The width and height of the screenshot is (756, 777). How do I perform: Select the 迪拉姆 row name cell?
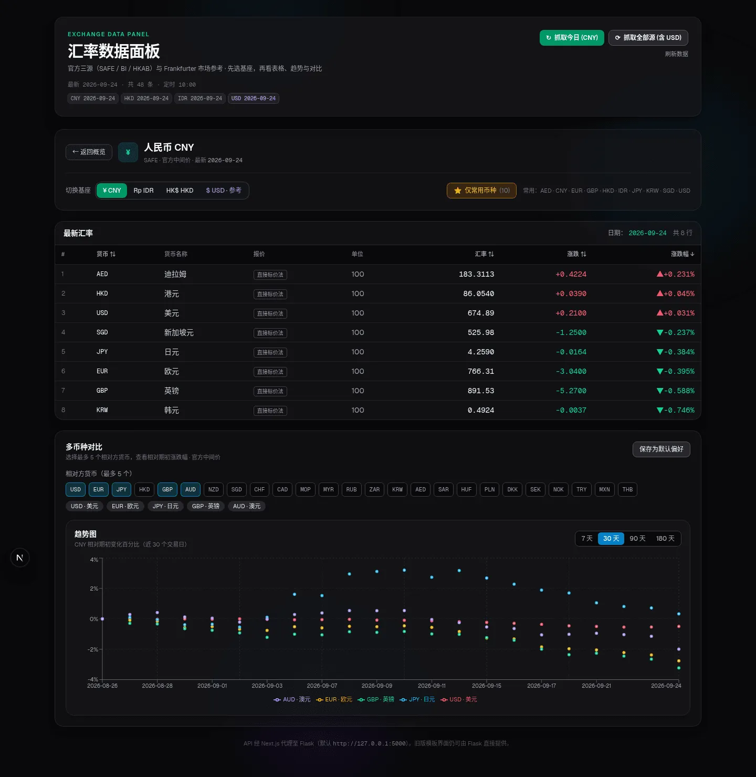(x=175, y=274)
